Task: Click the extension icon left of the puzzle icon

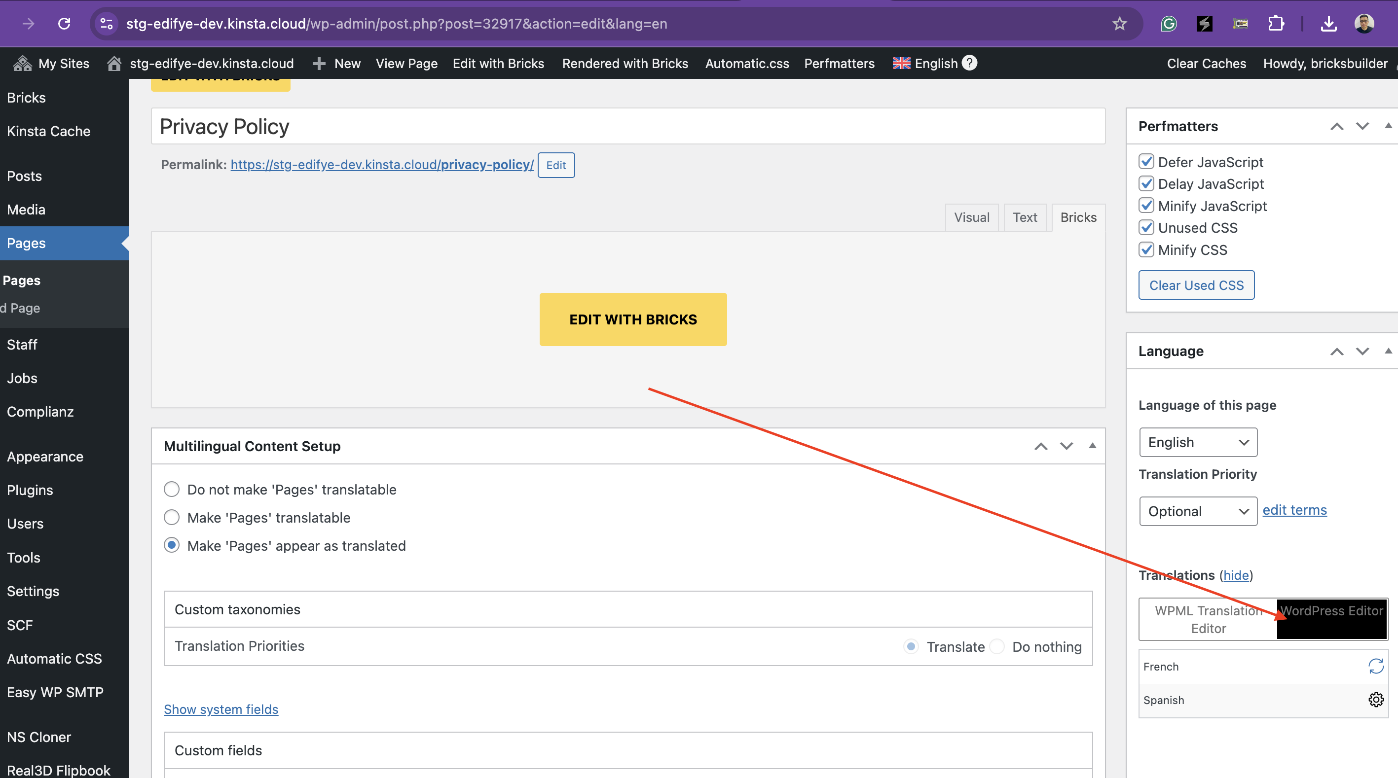Action: 1240,23
